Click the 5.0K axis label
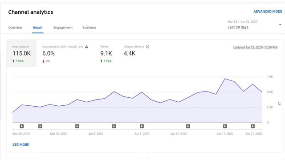Viewport: 285px width, 160px height. point(270,92)
